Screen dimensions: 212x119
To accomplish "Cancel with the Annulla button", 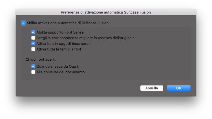I will click(151, 88).
